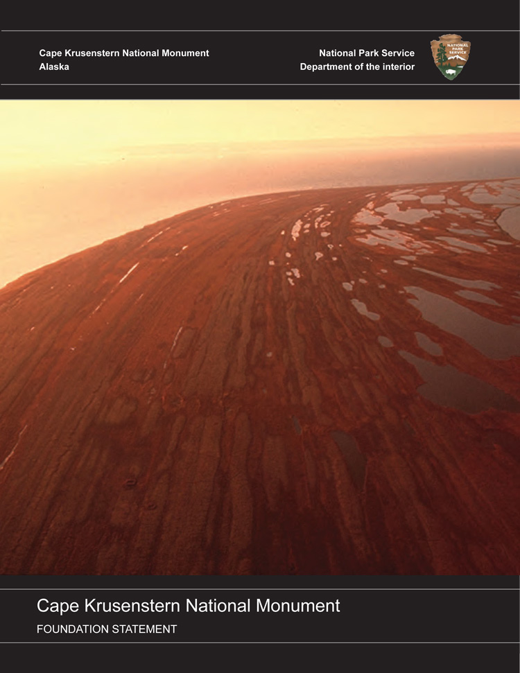
Task: Click the white streak along the left shoreline
Action: 128,272
